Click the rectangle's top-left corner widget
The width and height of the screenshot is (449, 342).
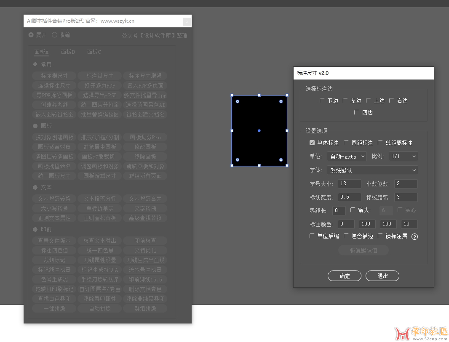click(x=238, y=101)
